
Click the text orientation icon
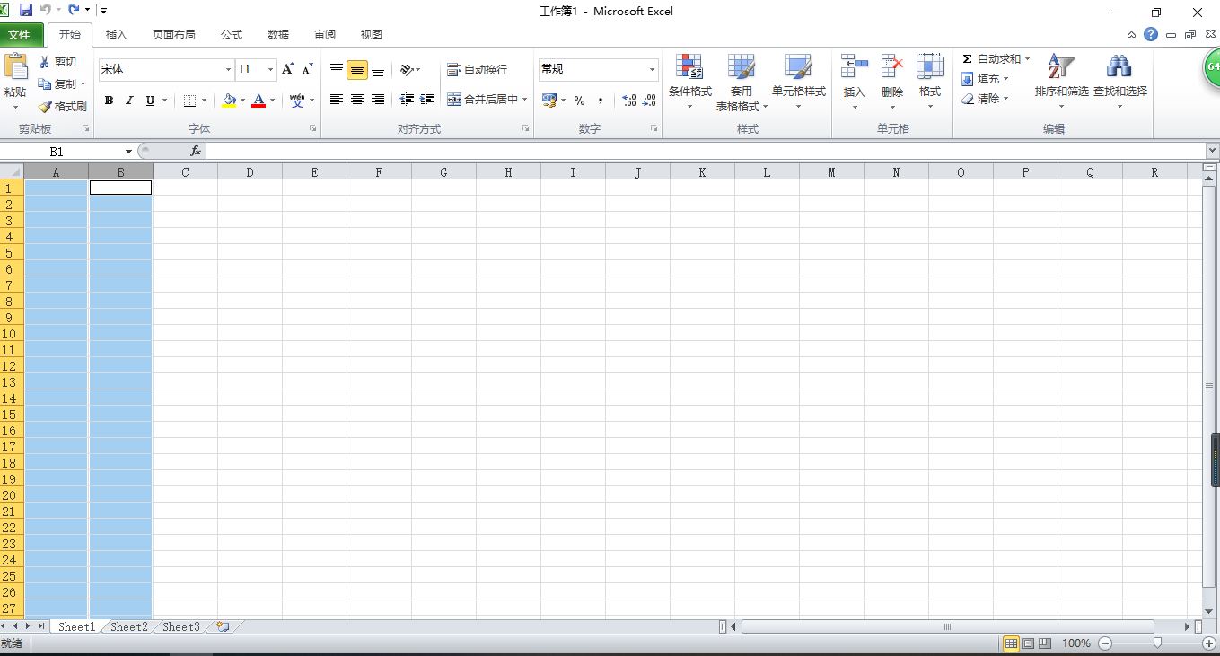click(x=407, y=69)
